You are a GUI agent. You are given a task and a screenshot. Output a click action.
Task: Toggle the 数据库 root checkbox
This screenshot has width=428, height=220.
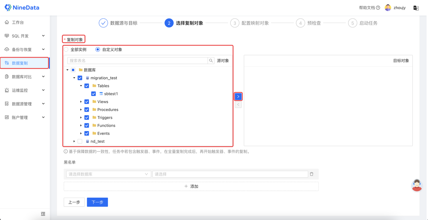(x=73, y=70)
